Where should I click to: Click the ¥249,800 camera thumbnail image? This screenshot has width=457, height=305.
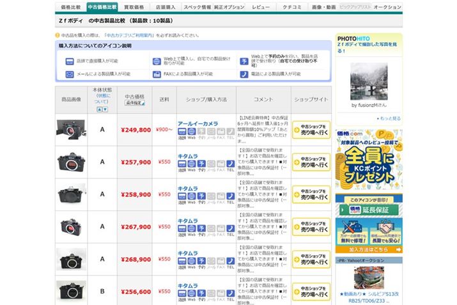70,129
